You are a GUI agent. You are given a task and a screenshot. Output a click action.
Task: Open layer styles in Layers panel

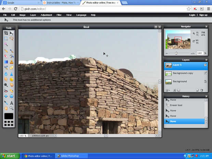(x=179, y=90)
